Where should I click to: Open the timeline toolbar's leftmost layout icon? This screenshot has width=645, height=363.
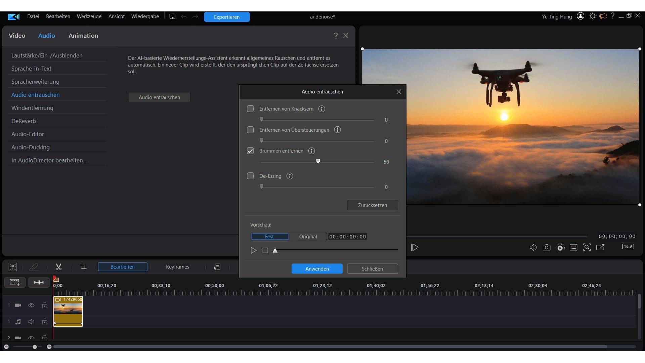(13, 267)
